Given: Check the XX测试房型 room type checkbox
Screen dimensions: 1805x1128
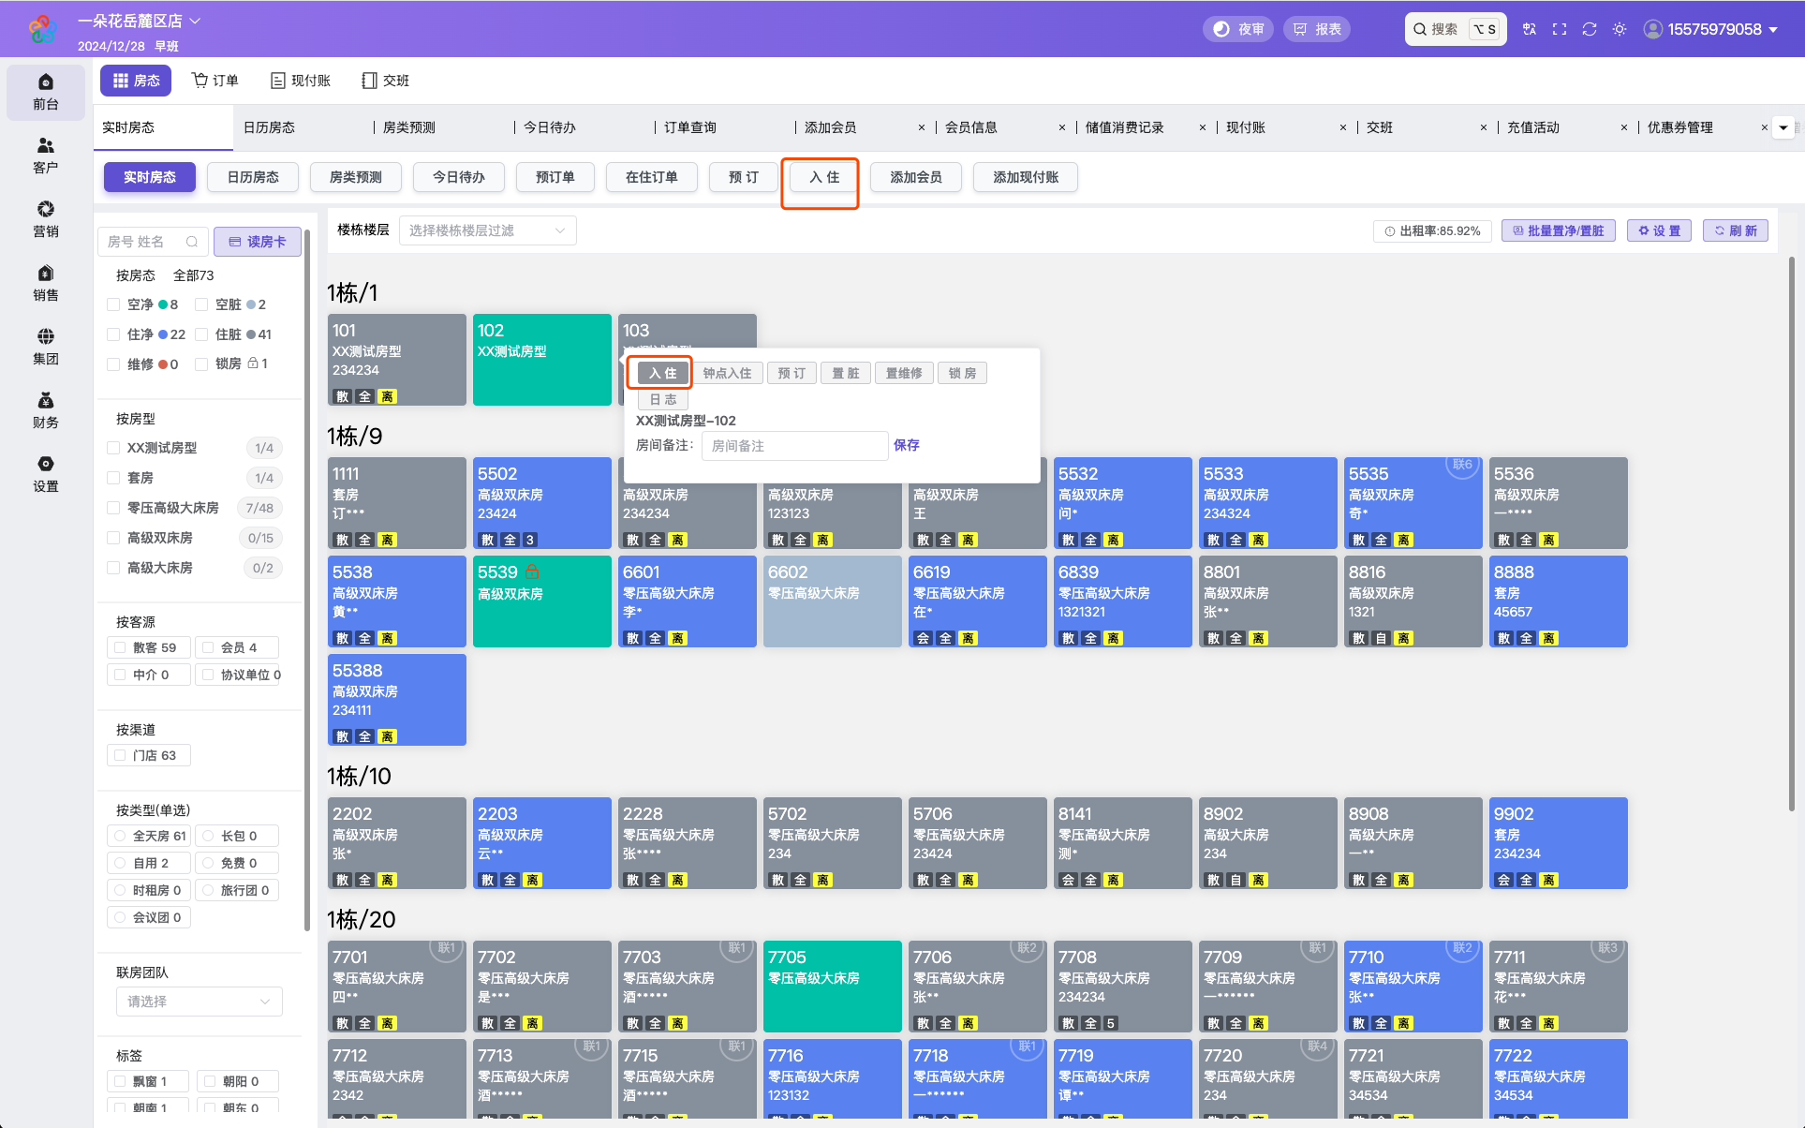Looking at the screenshot, I should [113, 448].
